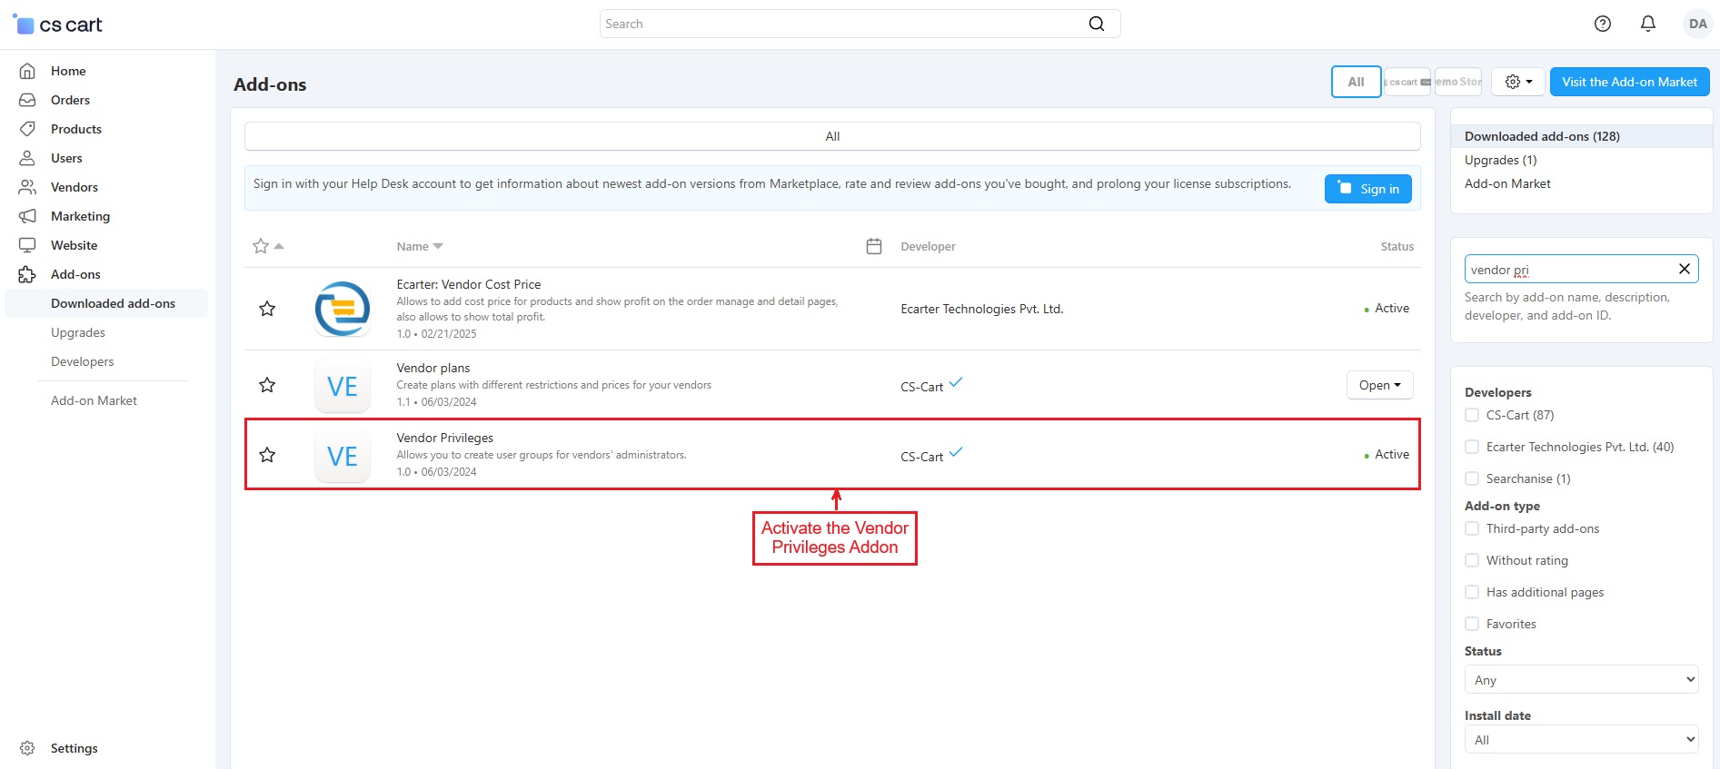
Task: Open the gear settings dropdown in header
Action: tap(1518, 82)
